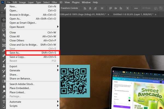Choose Share on Behance...
Viewport: 164px width, 109px height.
click(33, 79)
